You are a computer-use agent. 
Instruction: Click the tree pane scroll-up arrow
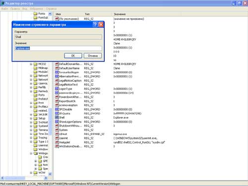click(x=50, y=14)
